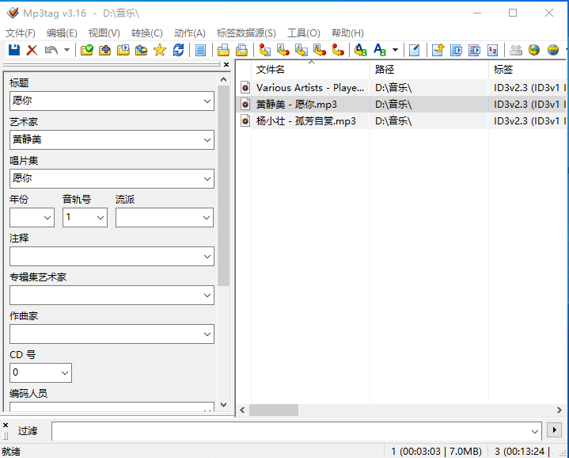Click the yellow star favorites icon

160,50
